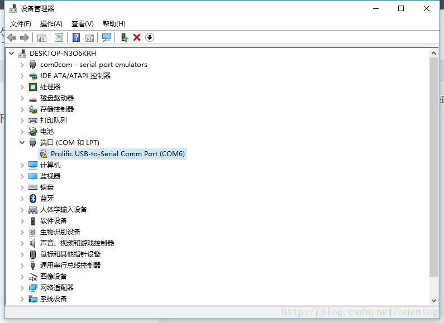444x323 pixels.
Task: Expand the 监视器 node
Action: coord(22,176)
